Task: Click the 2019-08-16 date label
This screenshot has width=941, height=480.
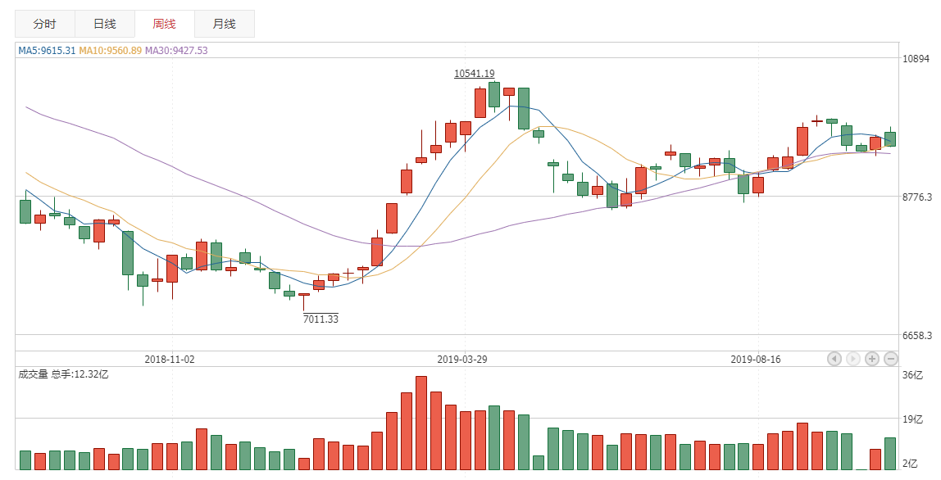Action: tap(756, 359)
